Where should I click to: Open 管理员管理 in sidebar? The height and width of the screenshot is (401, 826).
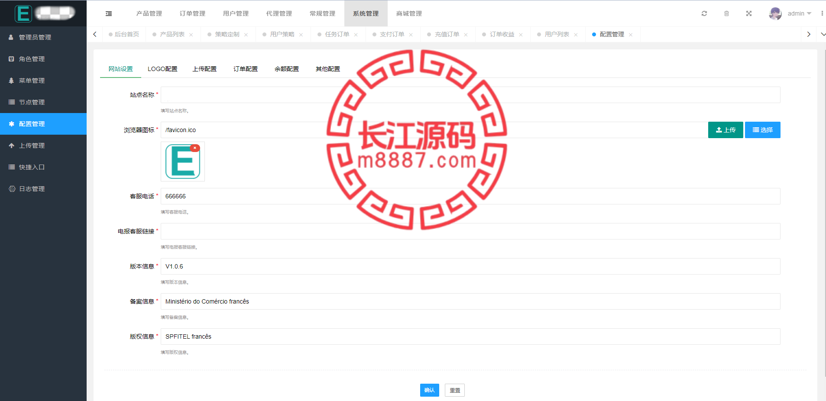[43, 37]
